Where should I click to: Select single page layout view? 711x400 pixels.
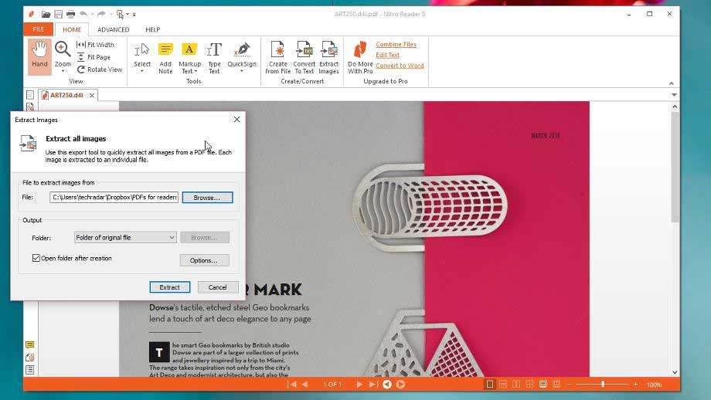coord(490,384)
